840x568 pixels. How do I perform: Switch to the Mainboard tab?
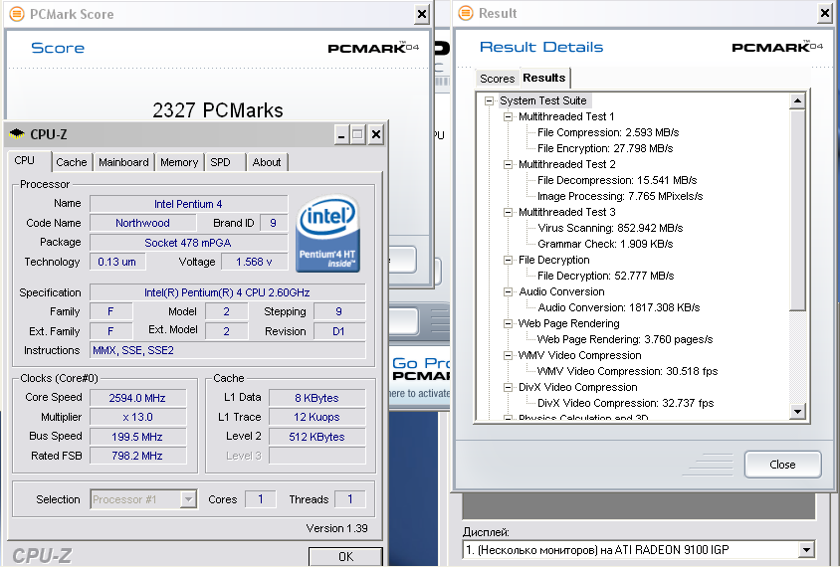123,162
